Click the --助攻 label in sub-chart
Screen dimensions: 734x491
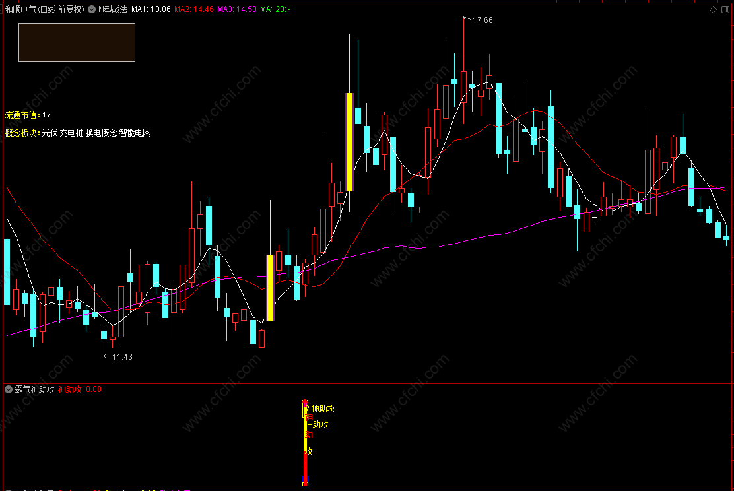click(x=318, y=424)
